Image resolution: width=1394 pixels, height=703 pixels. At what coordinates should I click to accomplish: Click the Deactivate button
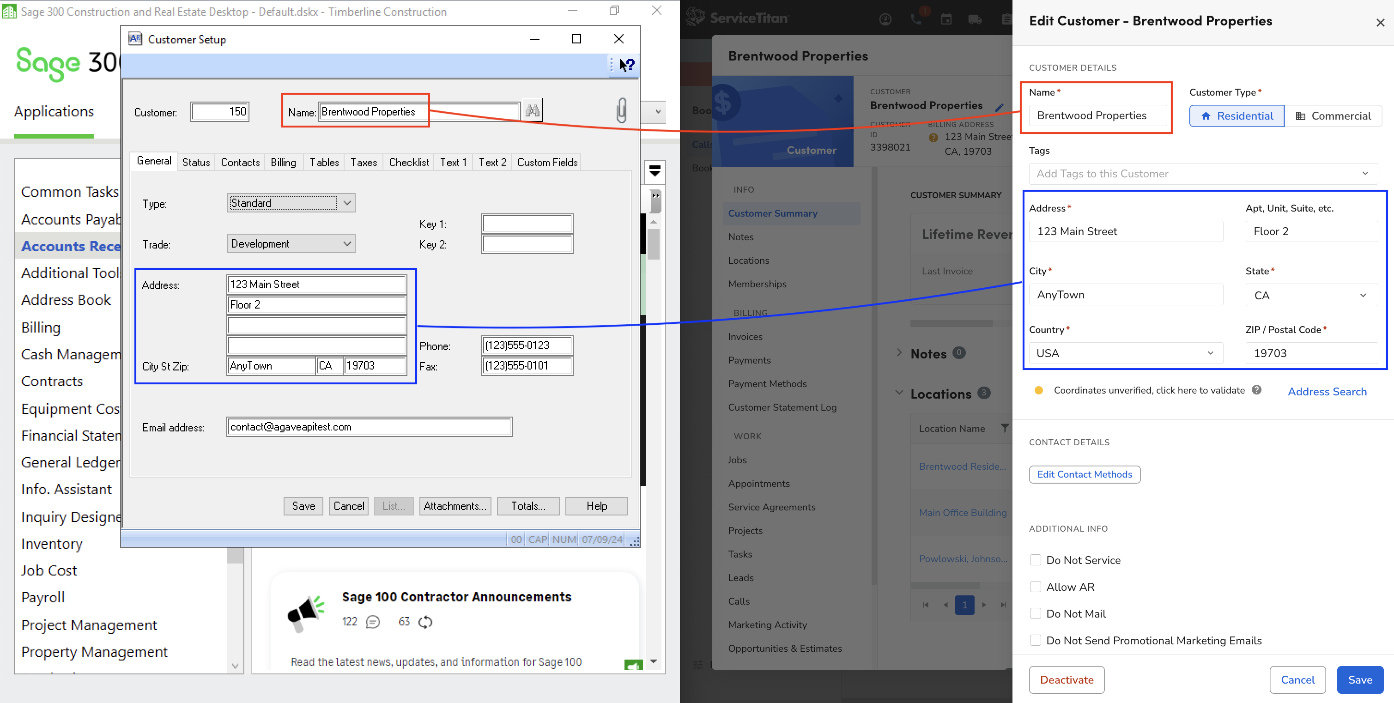point(1066,679)
